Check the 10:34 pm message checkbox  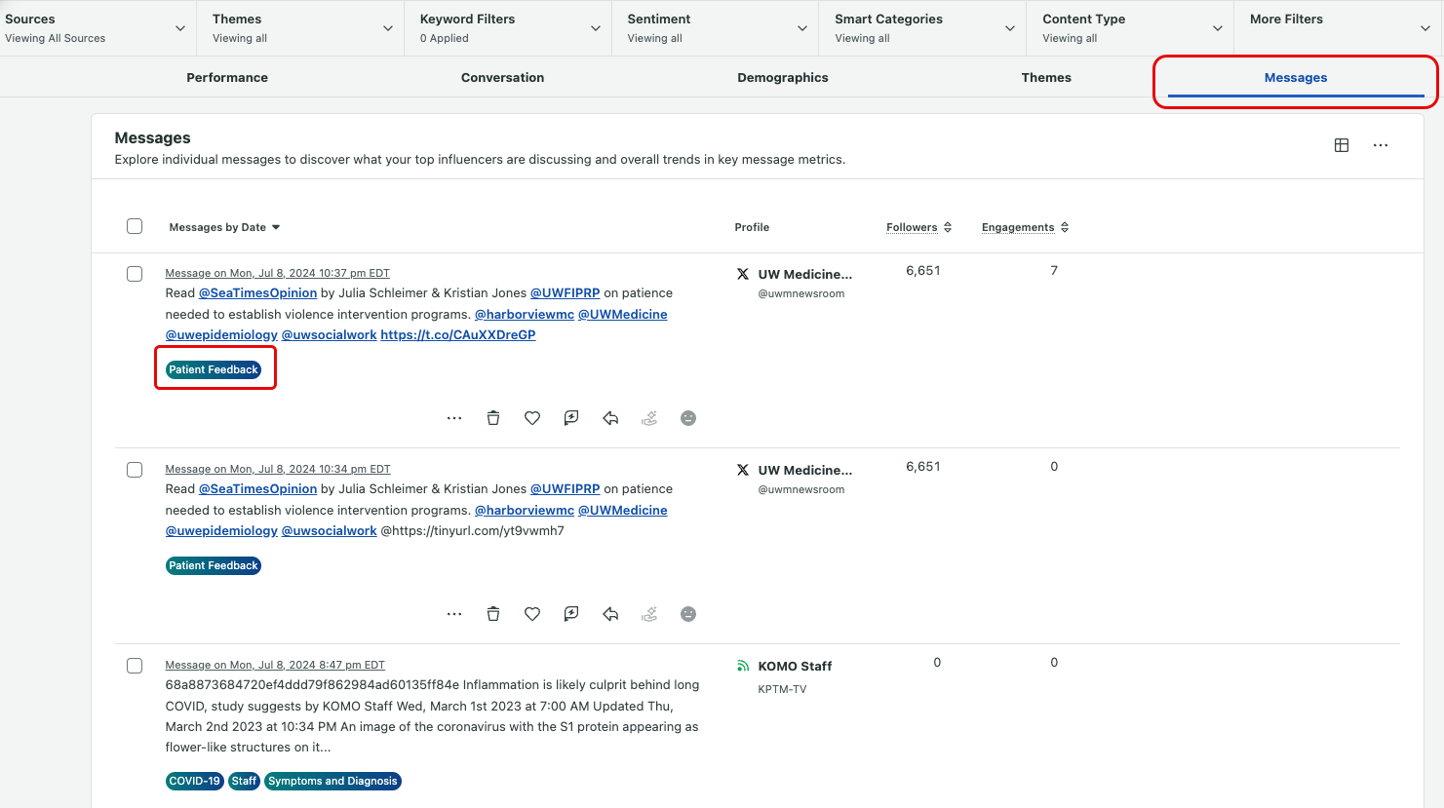(135, 470)
